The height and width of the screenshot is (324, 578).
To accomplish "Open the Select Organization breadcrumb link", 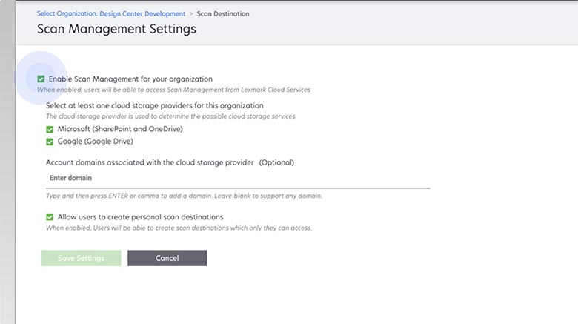I will (x=110, y=14).
